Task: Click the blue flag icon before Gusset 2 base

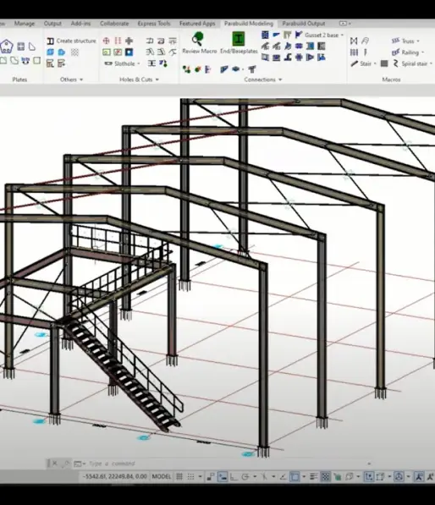Action: [299, 35]
